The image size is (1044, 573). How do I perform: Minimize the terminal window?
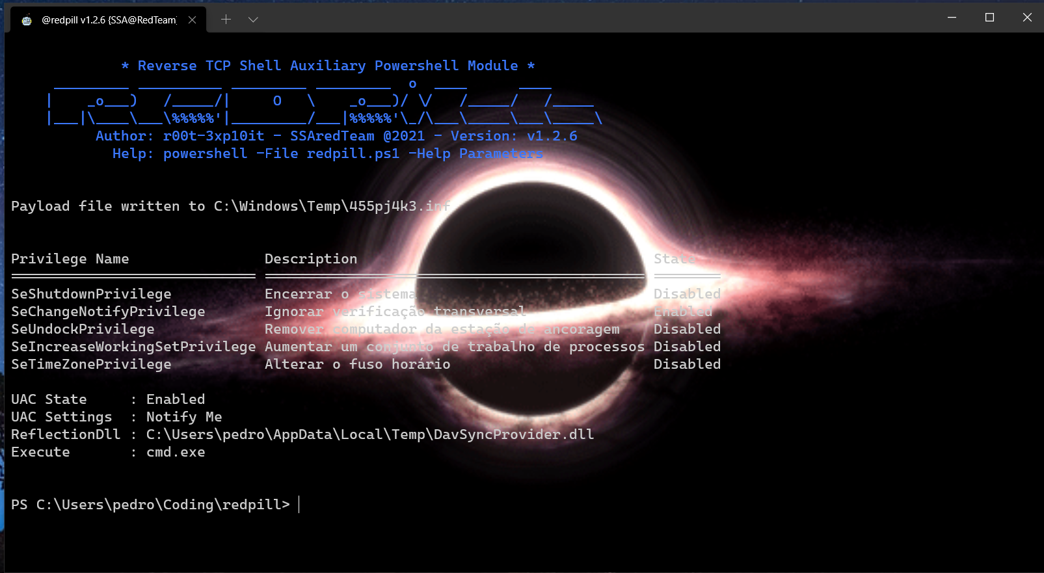tap(952, 18)
